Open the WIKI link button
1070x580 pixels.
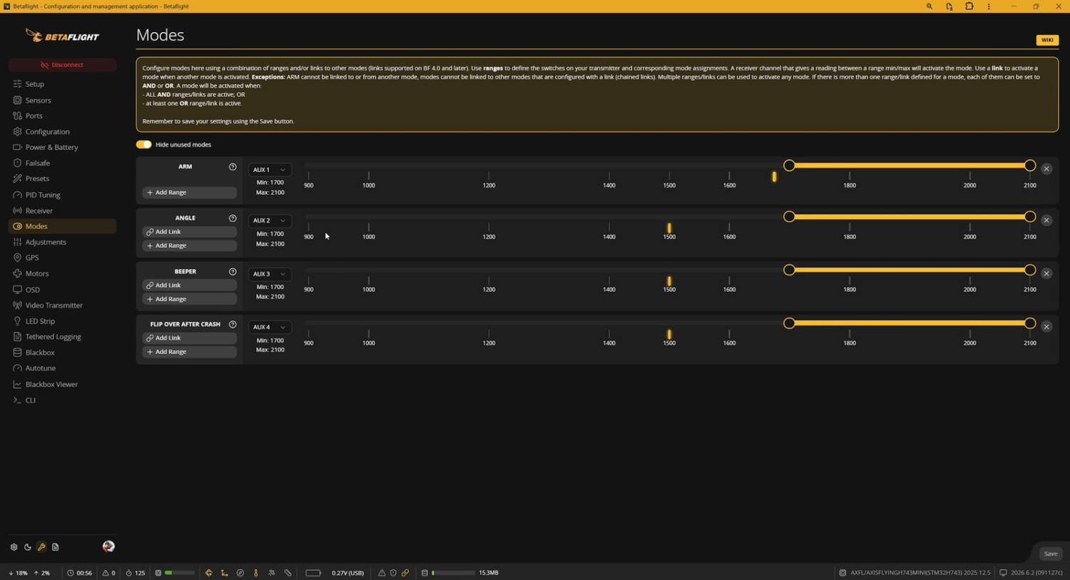1047,40
